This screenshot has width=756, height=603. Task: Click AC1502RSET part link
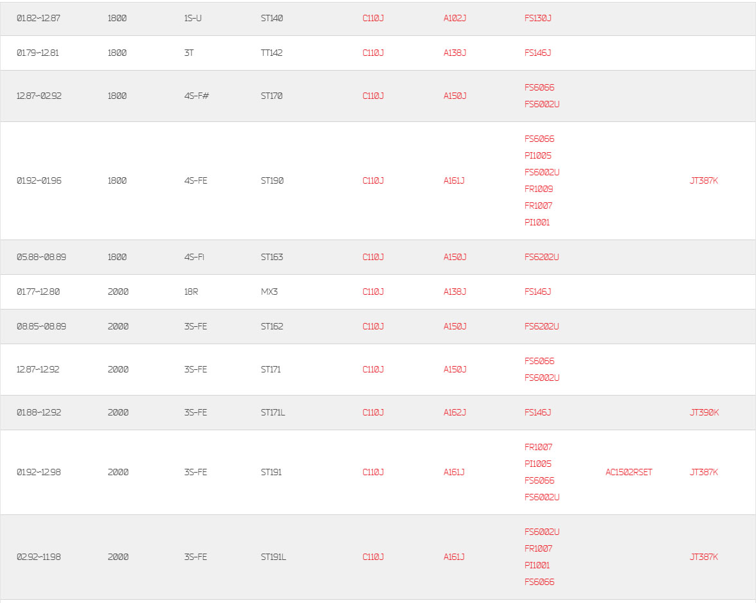click(x=629, y=473)
